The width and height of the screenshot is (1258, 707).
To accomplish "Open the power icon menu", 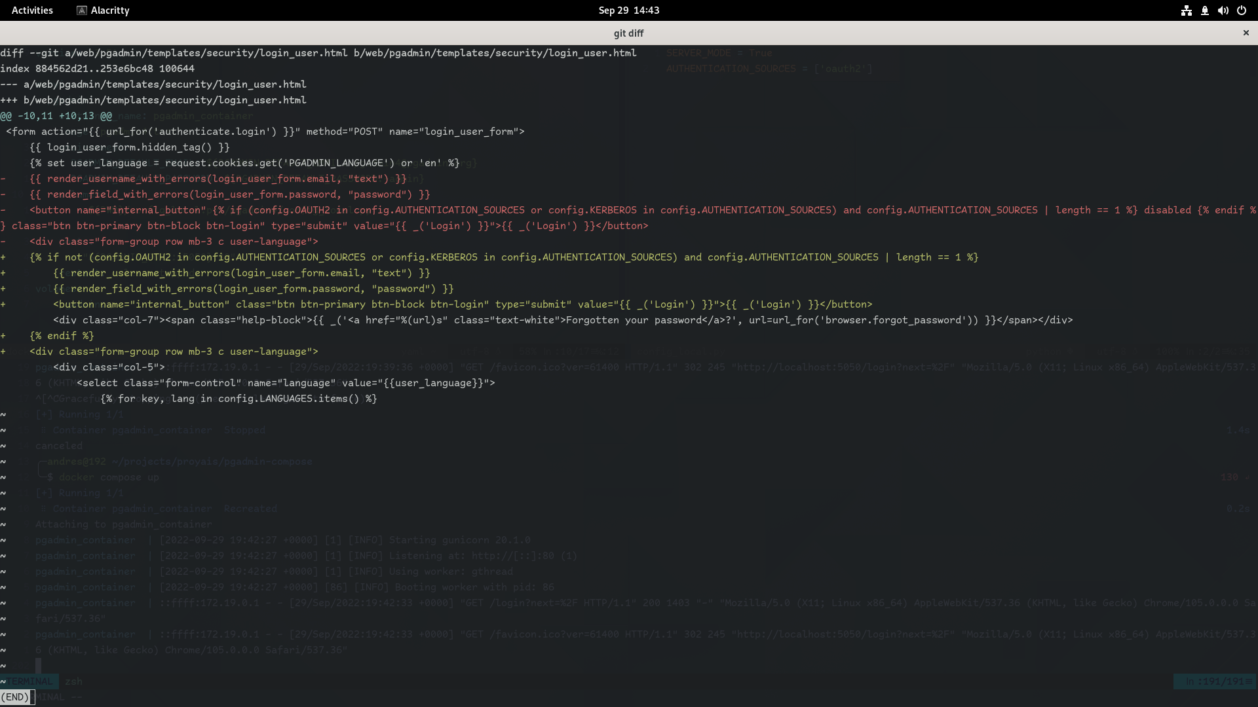I will pyautogui.click(x=1242, y=10).
